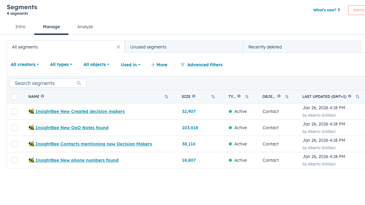The width and height of the screenshot is (365, 205).
Task: Switch to the Analyze tab
Action: (x=85, y=27)
